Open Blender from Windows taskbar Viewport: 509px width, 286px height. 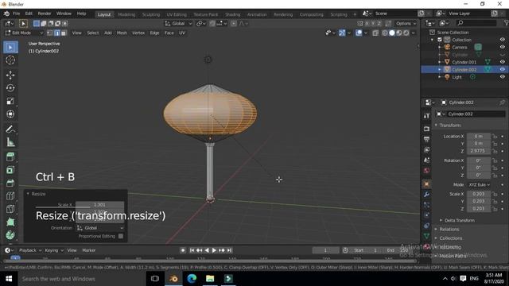(x=173, y=279)
